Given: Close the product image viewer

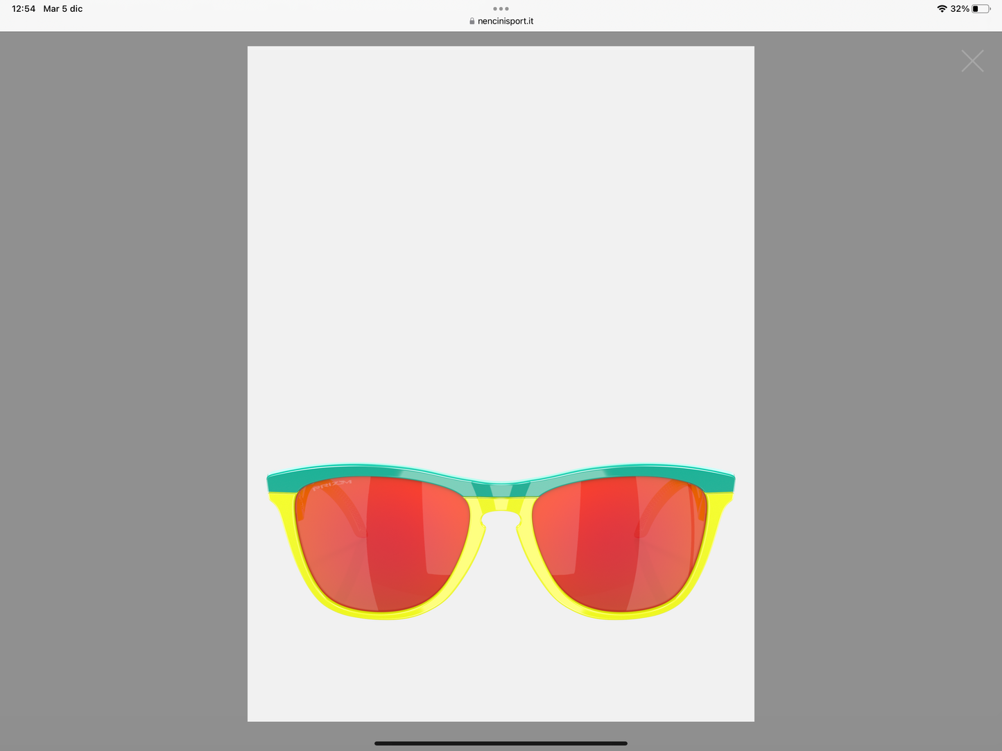Looking at the screenshot, I should click(x=972, y=61).
